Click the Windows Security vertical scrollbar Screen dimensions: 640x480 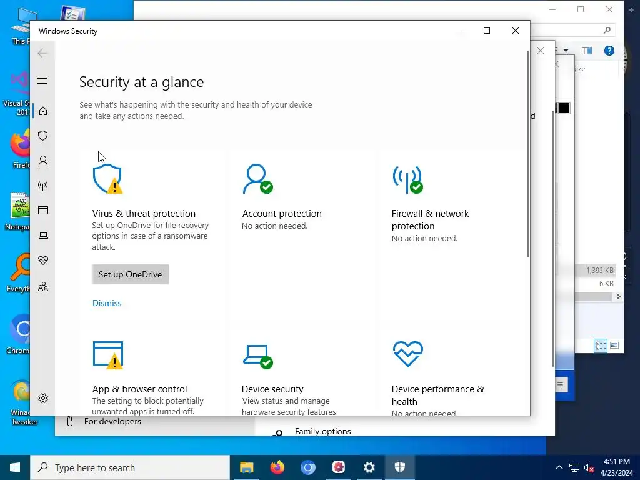pos(527,154)
